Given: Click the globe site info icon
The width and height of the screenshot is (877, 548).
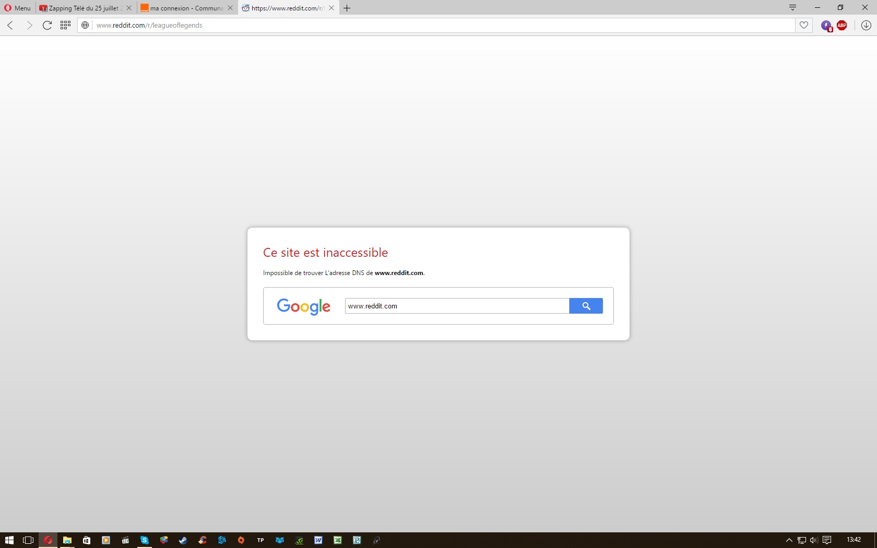Looking at the screenshot, I should coord(85,25).
